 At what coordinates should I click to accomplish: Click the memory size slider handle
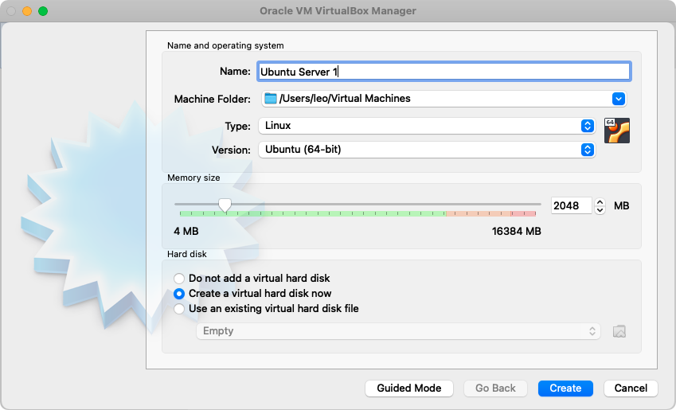[225, 205]
